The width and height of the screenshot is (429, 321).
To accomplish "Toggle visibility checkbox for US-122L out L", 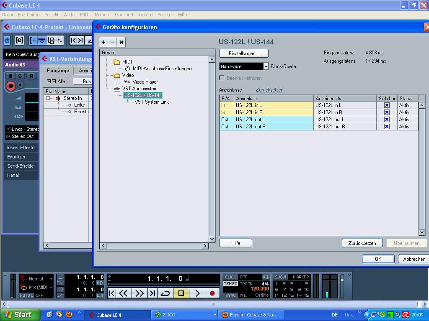I will pyautogui.click(x=387, y=119).
